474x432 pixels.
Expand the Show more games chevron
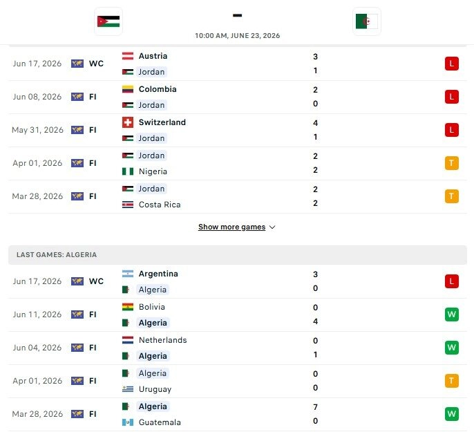click(x=272, y=227)
